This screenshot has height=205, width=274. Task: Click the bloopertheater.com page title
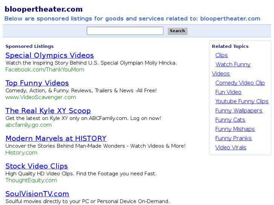[x=43, y=9]
